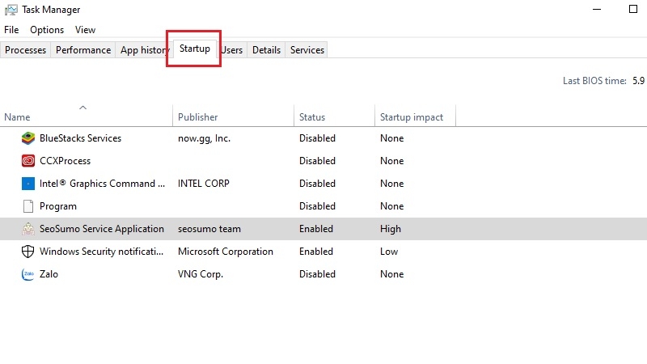
Task: Click the blank Program file icon
Action: pyautogui.click(x=27, y=206)
